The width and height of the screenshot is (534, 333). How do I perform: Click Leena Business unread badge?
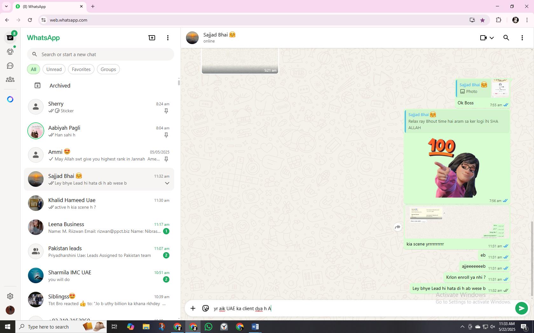[x=166, y=231]
